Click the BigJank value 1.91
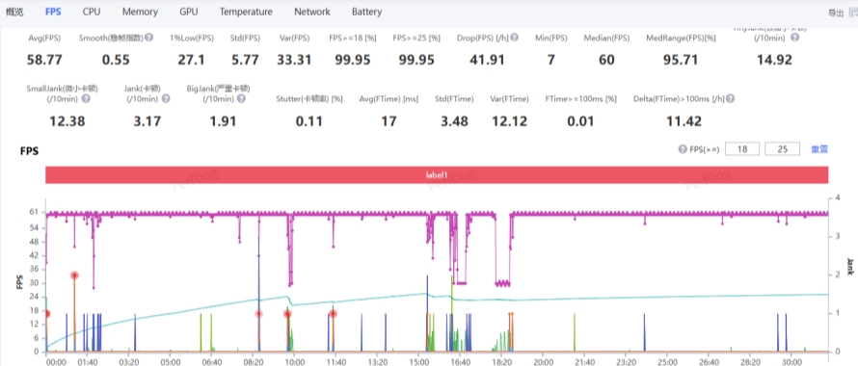The height and width of the screenshot is (366, 858). tap(224, 121)
